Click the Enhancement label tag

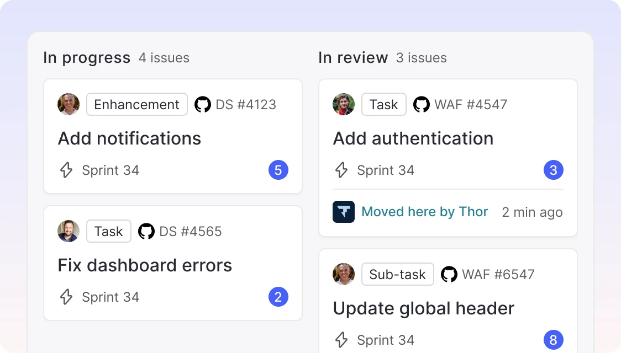coord(137,104)
